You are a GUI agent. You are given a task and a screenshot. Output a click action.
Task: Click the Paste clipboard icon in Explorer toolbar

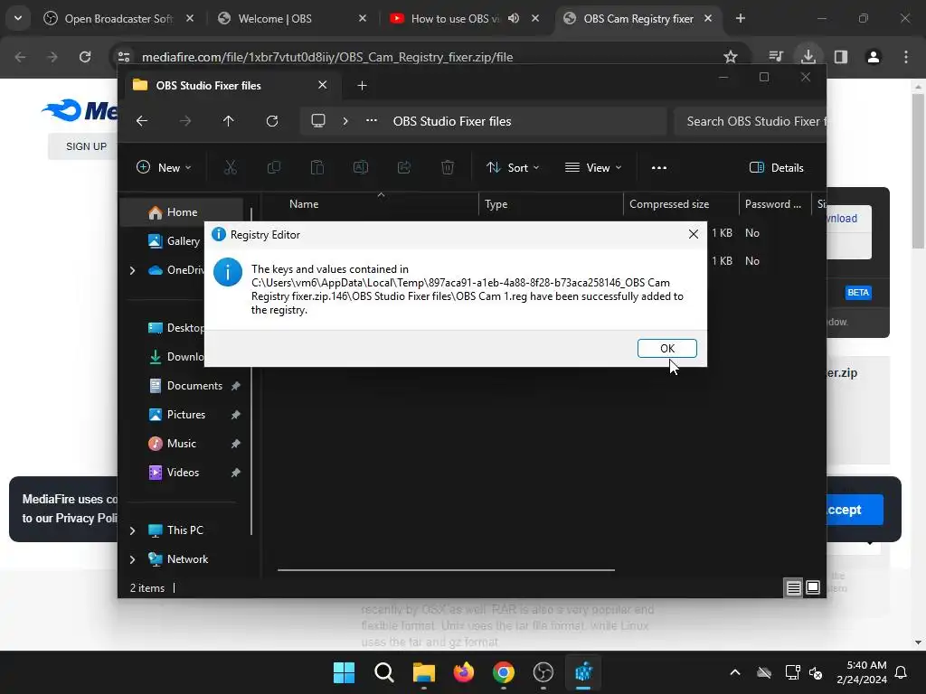point(317,167)
